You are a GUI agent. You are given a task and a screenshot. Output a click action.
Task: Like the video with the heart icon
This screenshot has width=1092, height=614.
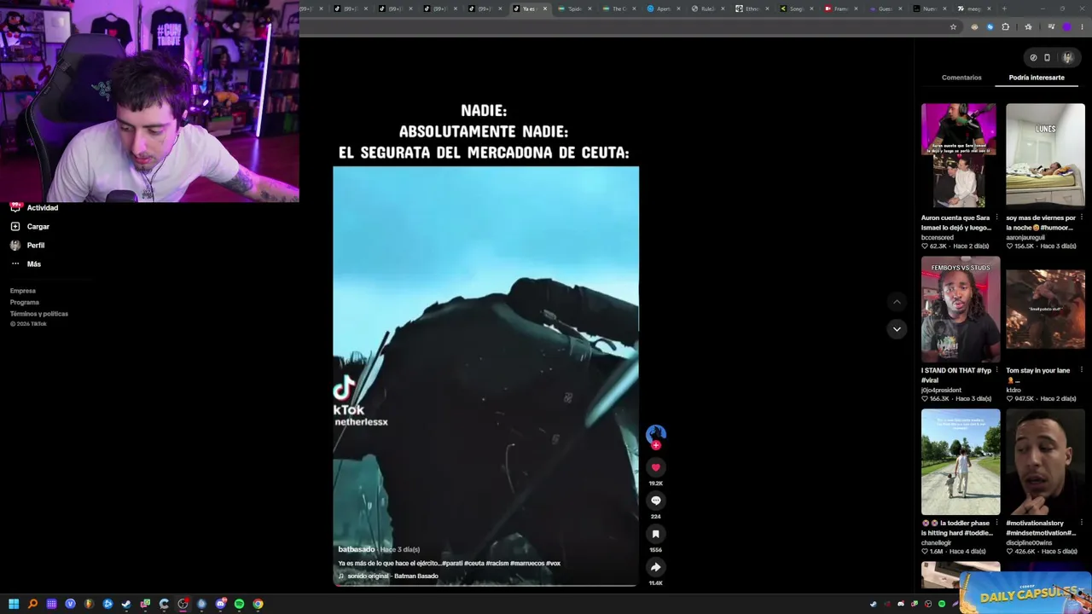pos(655,467)
